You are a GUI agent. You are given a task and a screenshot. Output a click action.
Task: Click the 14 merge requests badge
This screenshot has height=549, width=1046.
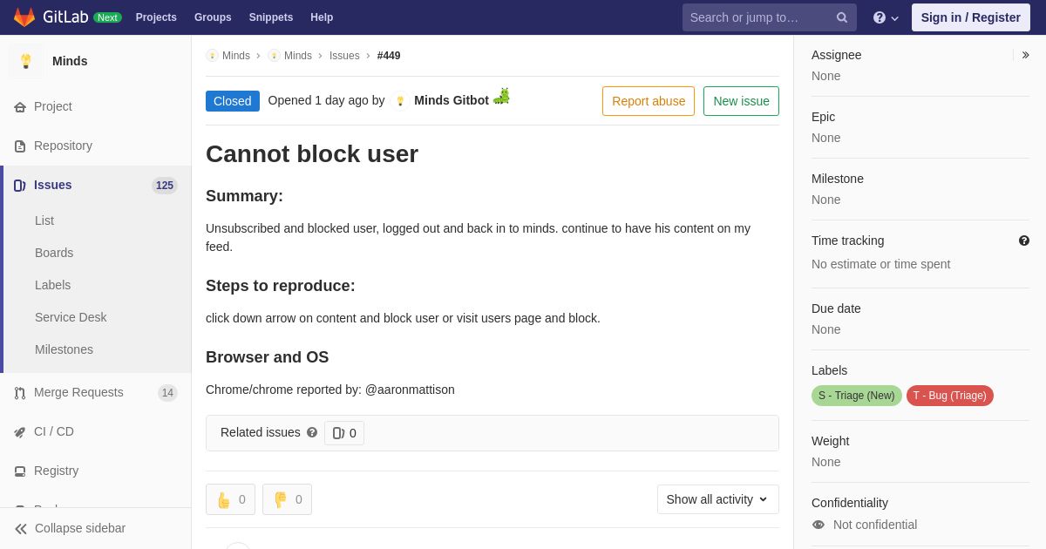pos(167,393)
